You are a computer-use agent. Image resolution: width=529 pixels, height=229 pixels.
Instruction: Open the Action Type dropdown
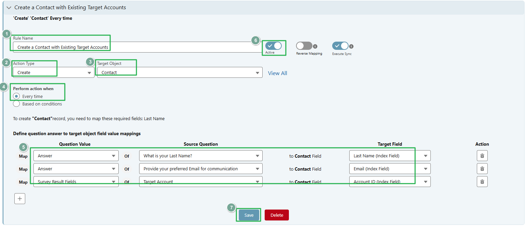click(x=89, y=72)
